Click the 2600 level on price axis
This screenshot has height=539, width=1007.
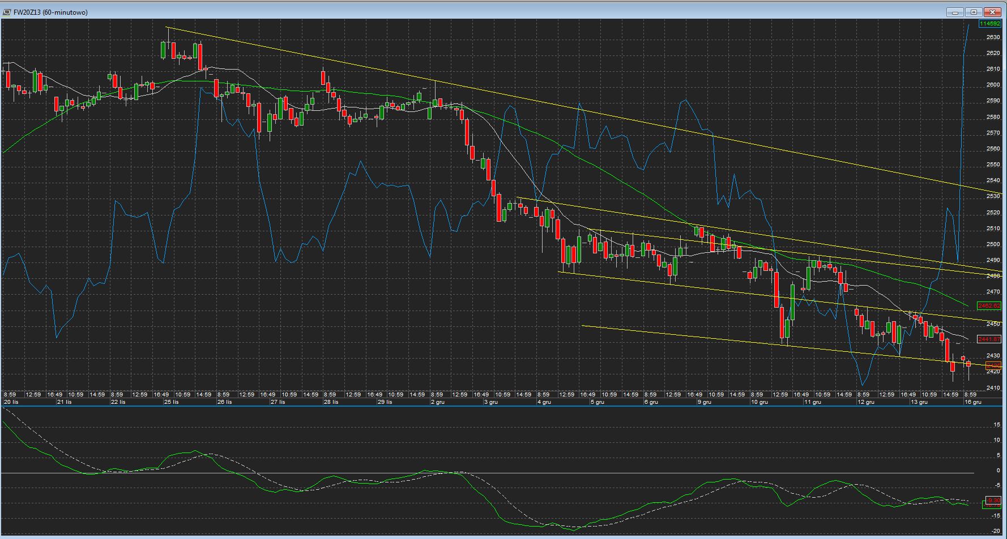[x=993, y=85]
